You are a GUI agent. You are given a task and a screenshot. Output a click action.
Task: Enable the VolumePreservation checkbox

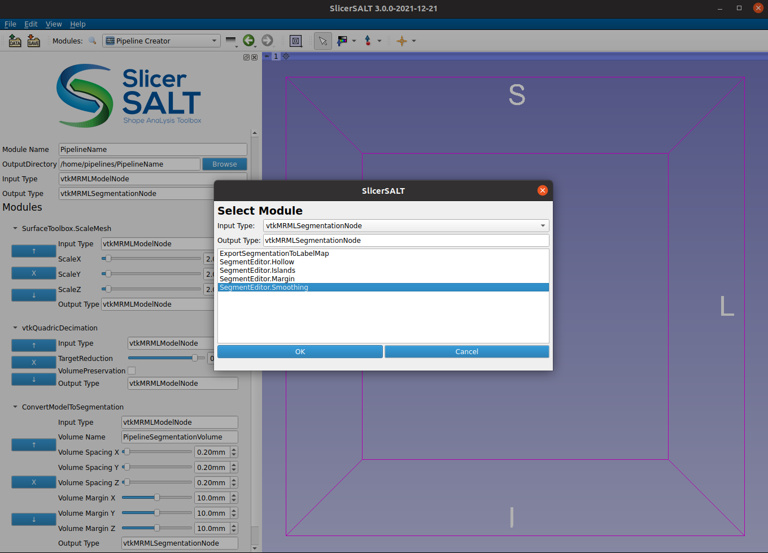[132, 371]
